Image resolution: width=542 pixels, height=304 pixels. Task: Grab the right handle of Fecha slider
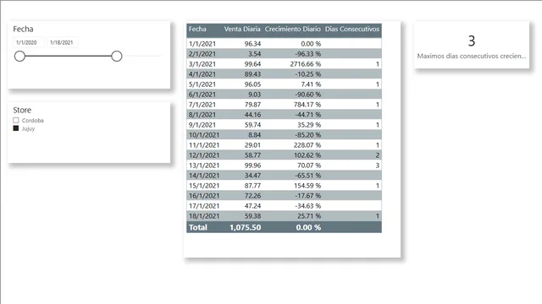coord(117,56)
